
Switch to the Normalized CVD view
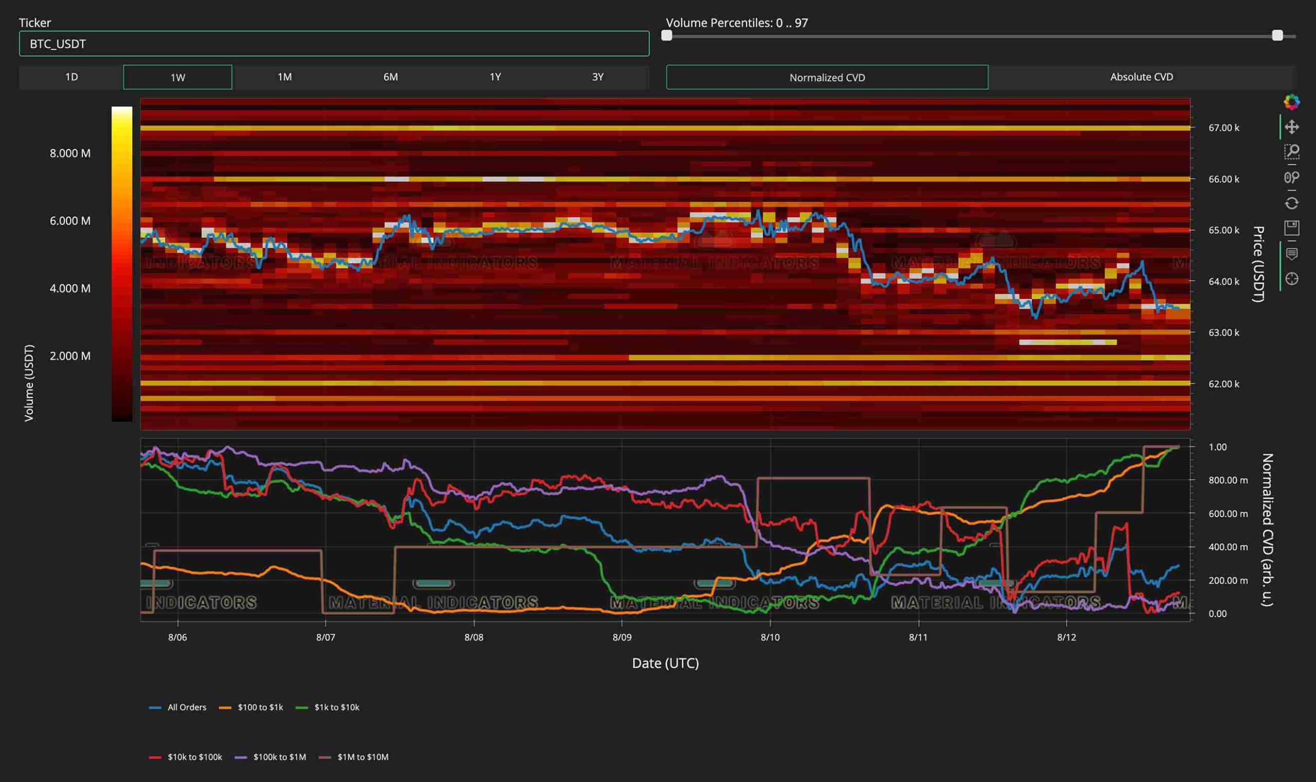[827, 78]
